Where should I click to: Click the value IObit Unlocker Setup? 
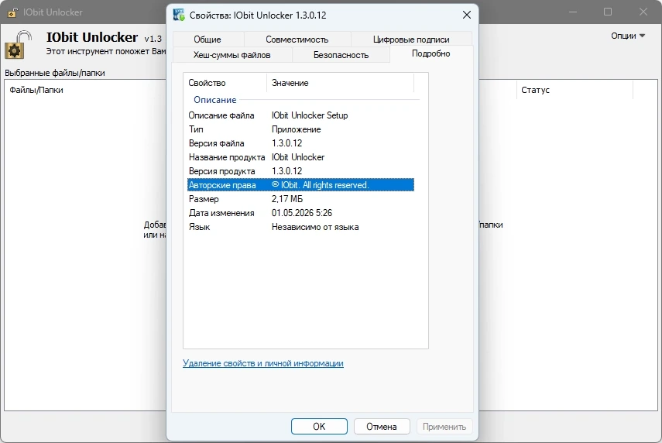pyautogui.click(x=310, y=115)
